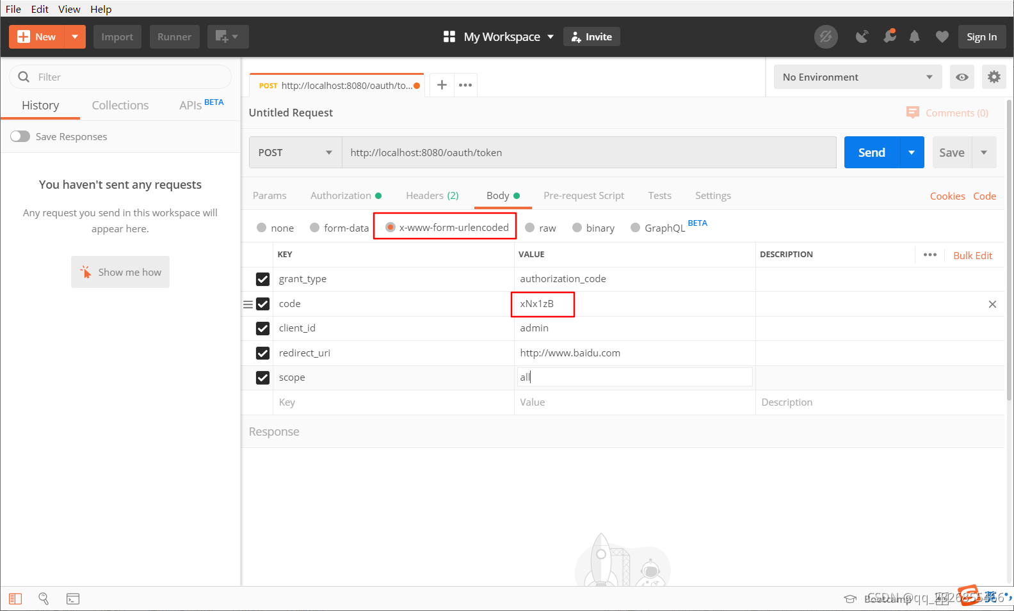Focus the sidebar Filter search field
1014x611 pixels.
(120, 77)
